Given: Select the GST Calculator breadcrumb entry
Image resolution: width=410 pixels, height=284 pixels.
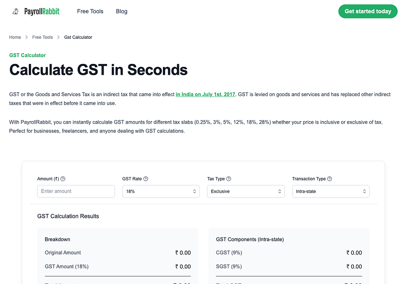Looking at the screenshot, I should click(78, 37).
